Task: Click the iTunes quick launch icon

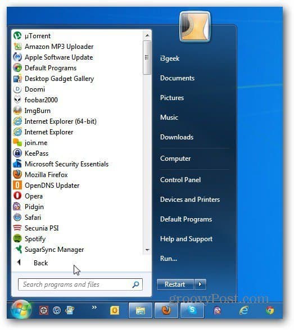Action: [57, 310]
